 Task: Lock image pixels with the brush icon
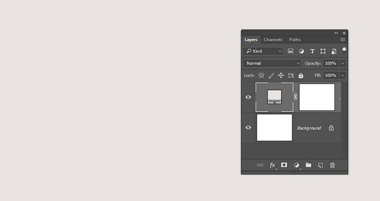click(x=271, y=75)
